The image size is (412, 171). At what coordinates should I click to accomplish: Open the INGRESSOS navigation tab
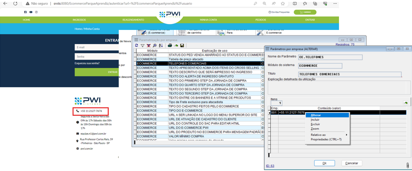[x=79, y=20]
